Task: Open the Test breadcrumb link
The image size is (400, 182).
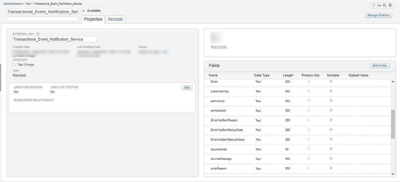Action: click(28, 4)
